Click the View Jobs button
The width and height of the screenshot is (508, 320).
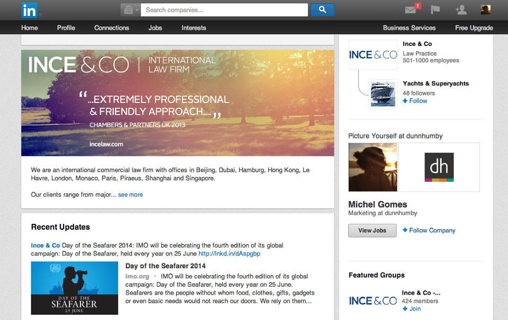372,230
